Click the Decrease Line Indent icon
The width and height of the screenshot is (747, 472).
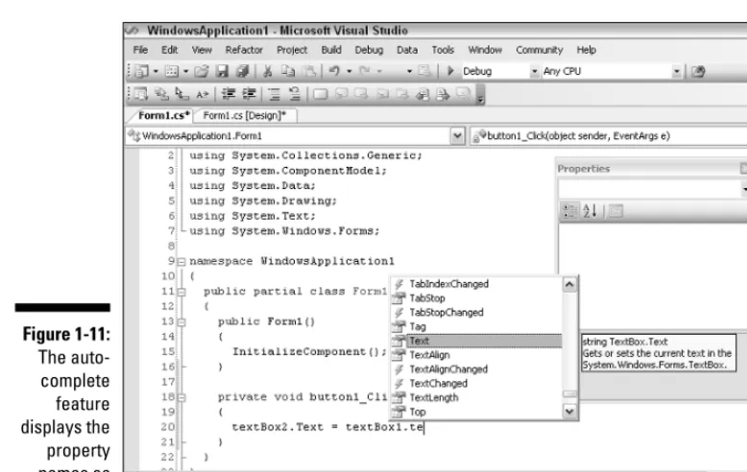coord(229,94)
